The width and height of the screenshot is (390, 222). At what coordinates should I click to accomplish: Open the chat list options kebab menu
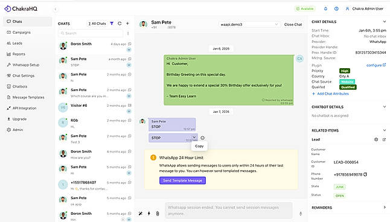(128, 33)
